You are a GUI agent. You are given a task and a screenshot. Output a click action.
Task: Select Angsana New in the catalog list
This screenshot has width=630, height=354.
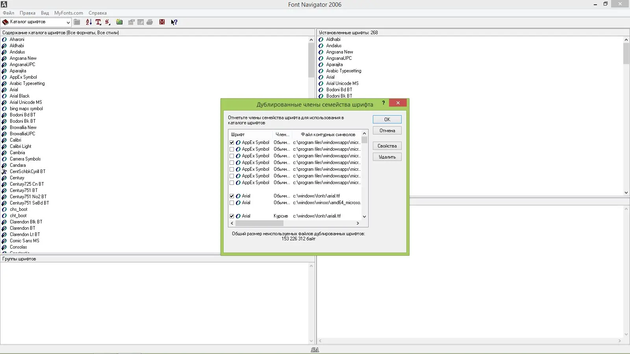click(23, 58)
